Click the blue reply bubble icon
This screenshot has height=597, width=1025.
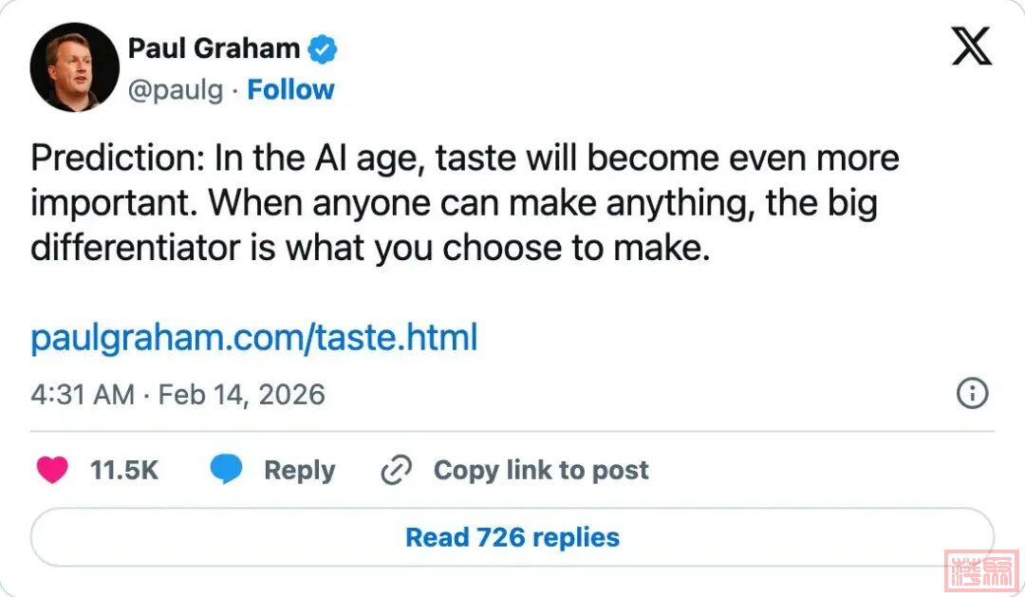[x=226, y=470]
